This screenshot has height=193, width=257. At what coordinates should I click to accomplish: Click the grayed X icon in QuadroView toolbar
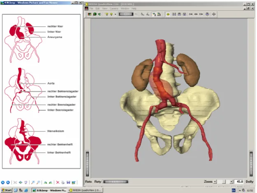(x=136, y=14)
